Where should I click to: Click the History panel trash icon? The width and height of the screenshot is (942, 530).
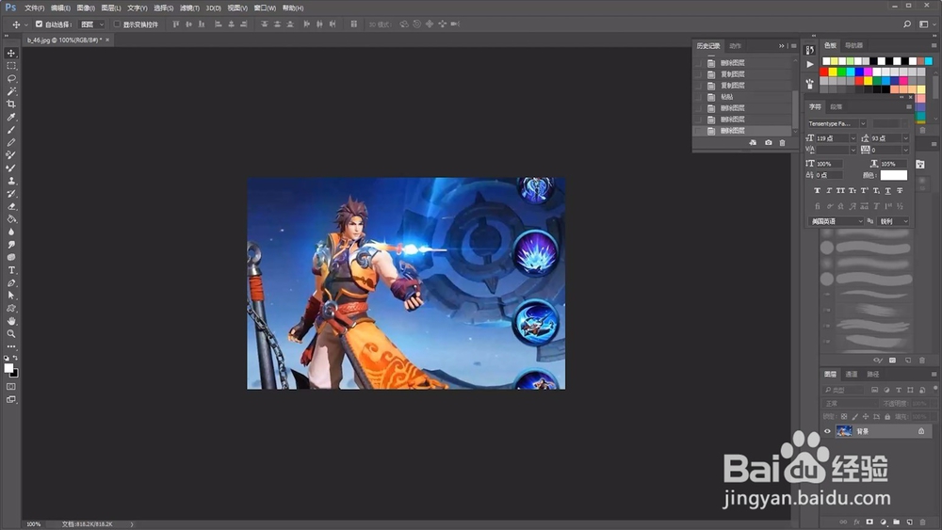[782, 143]
